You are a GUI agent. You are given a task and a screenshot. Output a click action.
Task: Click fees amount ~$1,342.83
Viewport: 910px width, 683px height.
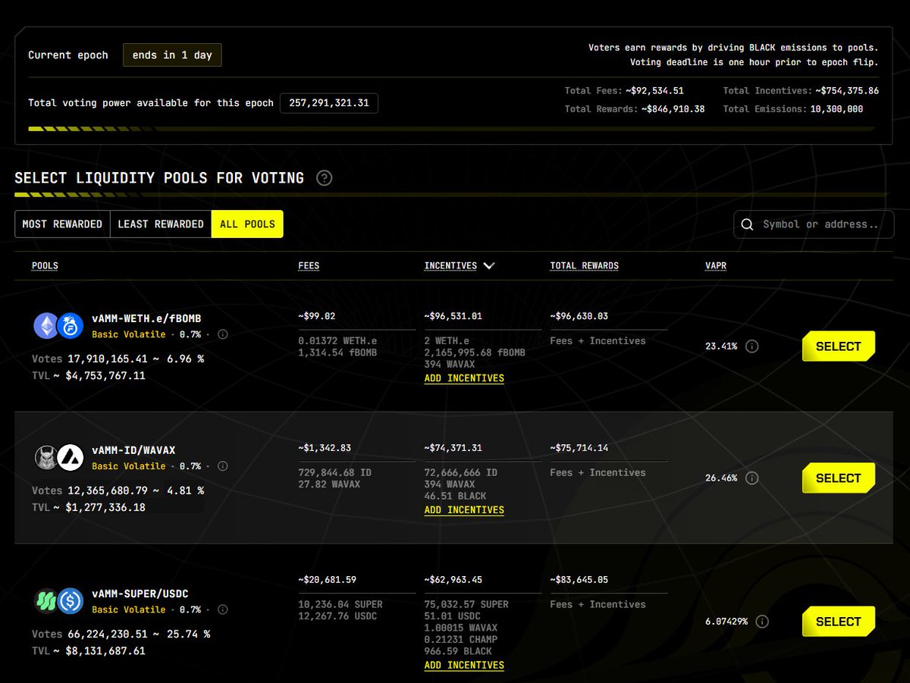(x=325, y=448)
